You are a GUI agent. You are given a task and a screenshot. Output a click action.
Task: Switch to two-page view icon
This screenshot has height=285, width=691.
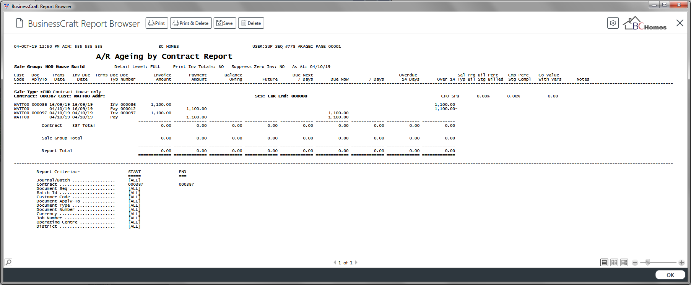pyautogui.click(x=614, y=262)
